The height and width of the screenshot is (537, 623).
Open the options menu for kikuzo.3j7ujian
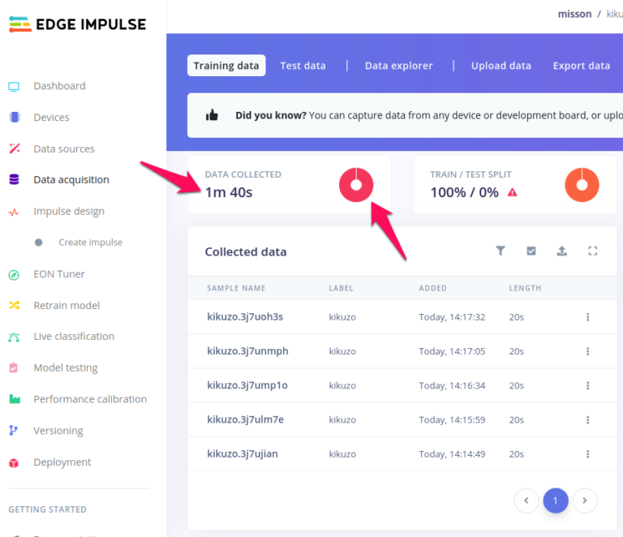pos(588,454)
